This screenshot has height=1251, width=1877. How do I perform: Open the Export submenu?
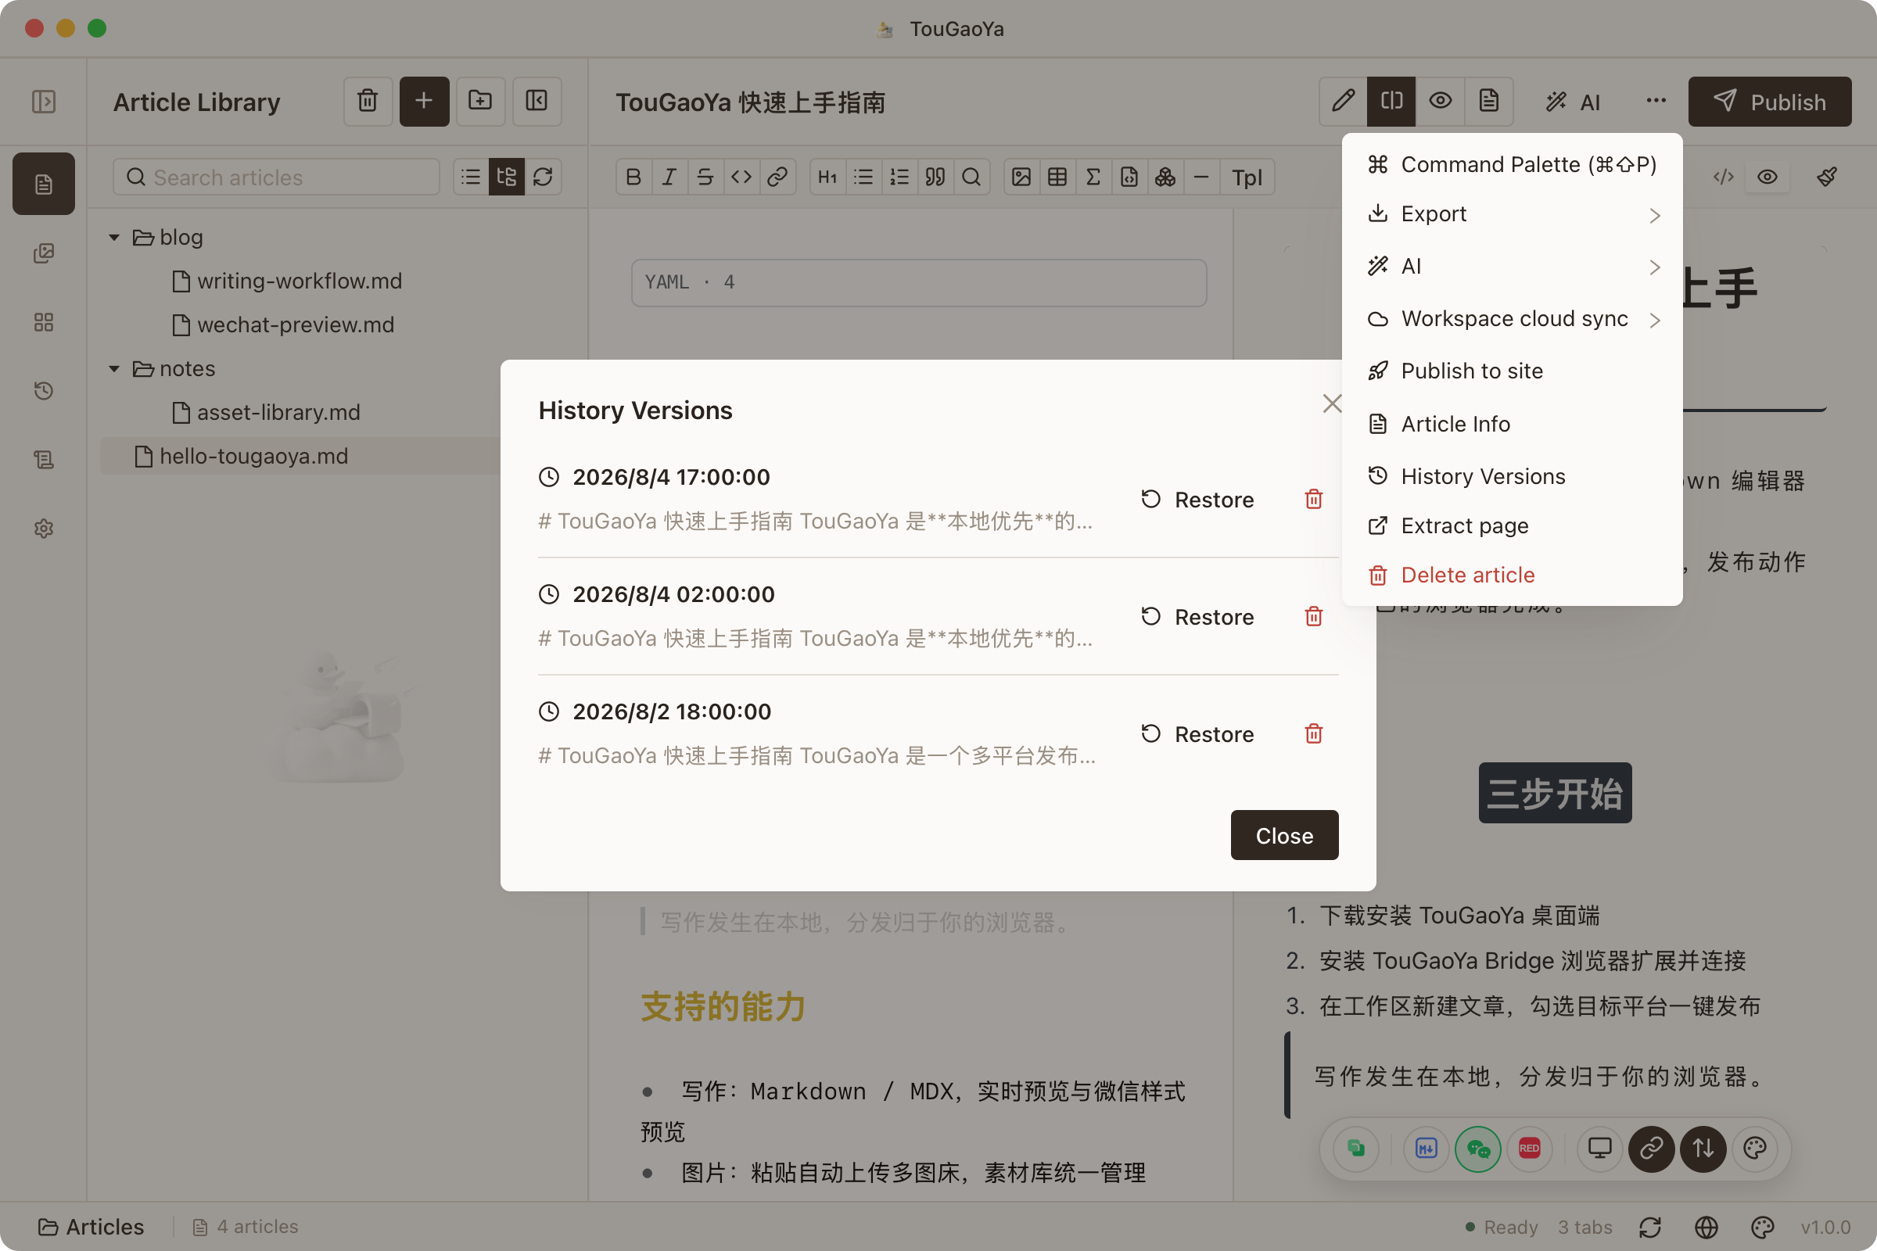1513,213
